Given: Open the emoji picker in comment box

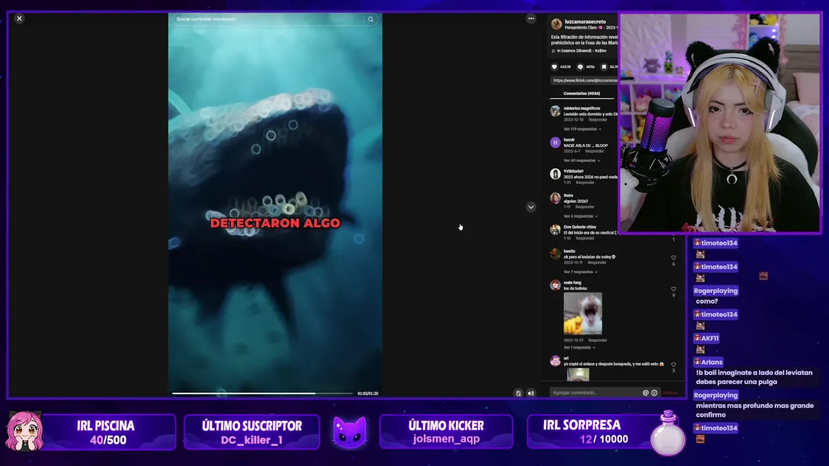Looking at the screenshot, I should [654, 393].
